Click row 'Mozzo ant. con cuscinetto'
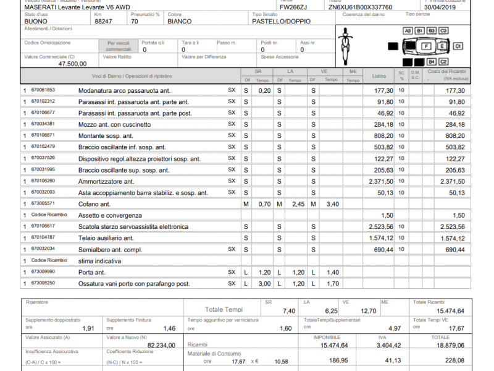The width and height of the screenshot is (494, 371). pos(245,125)
